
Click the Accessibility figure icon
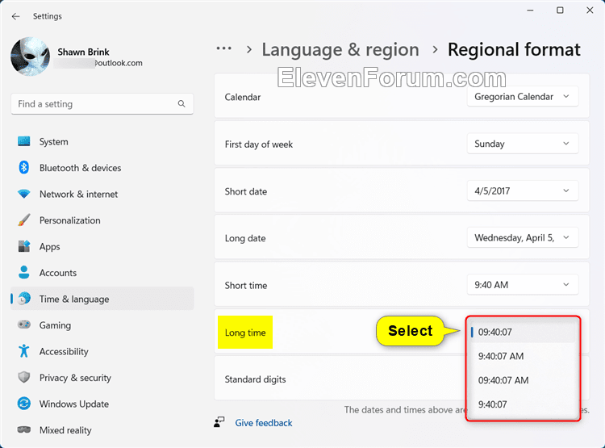pyautogui.click(x=24, y=350)
